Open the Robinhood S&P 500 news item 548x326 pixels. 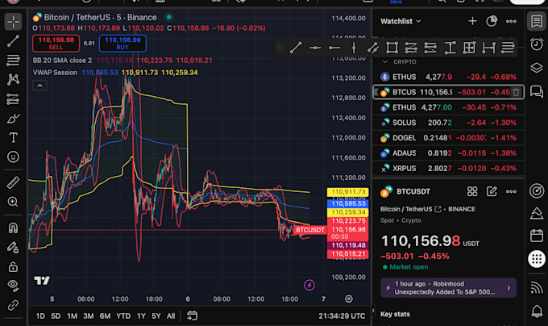click(448, 288)
